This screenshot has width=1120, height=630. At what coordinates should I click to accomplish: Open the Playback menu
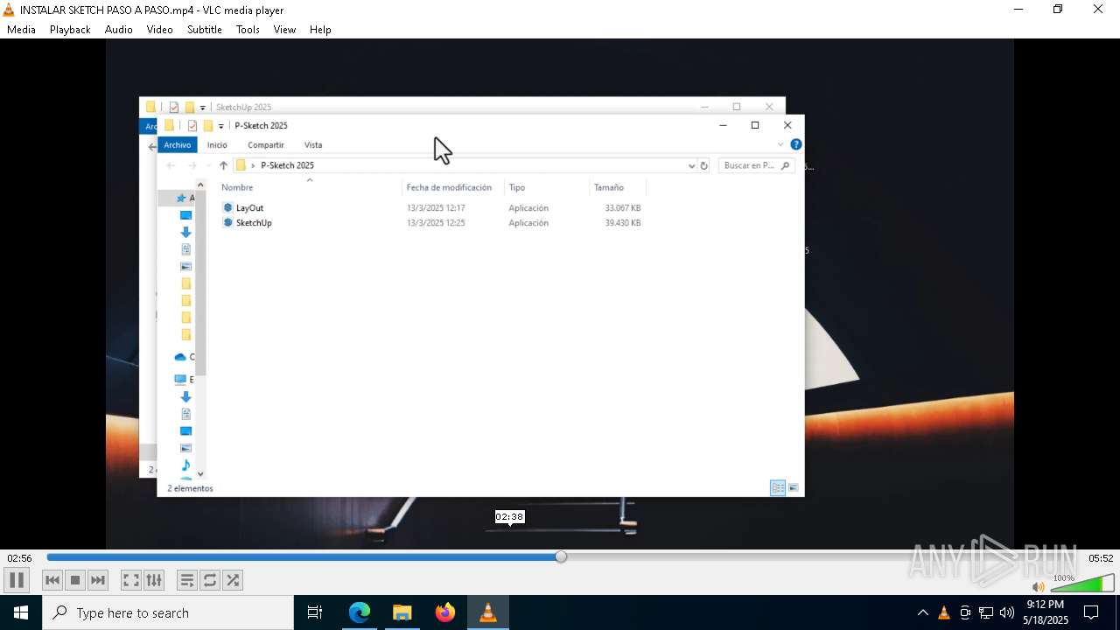70,29
